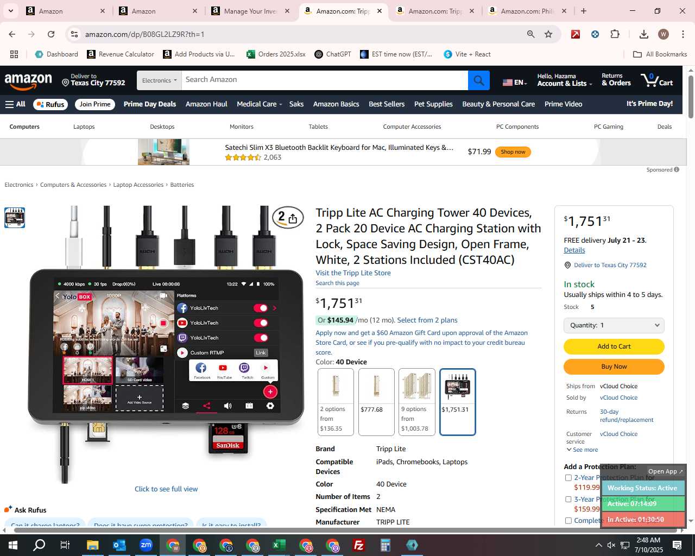The width and height of the screenshot is (695, 556).
Task: Open the delivery Details link
Action: [574, 250]
